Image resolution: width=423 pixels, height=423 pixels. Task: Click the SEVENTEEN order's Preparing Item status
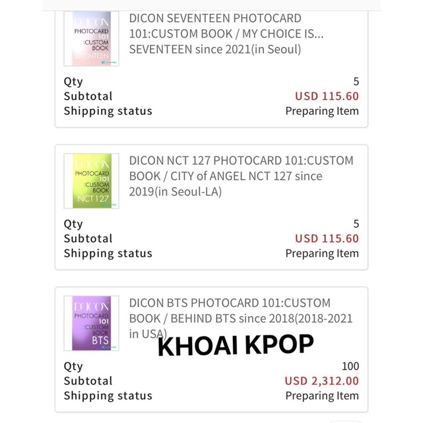(321, 112)
